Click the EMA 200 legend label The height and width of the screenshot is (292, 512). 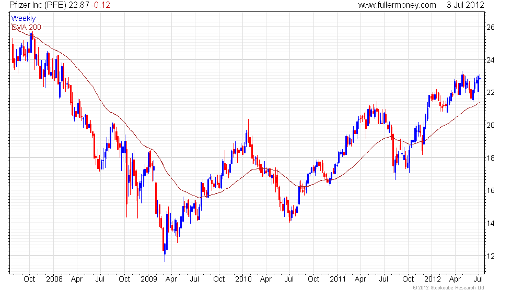27,27
